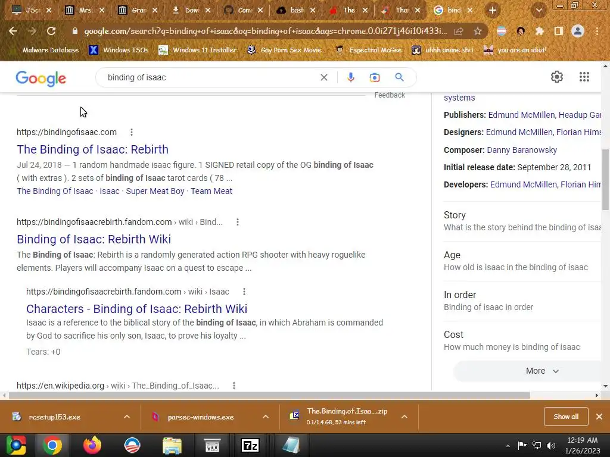The width and height of the screenshot is (610, 457).
Task: Open the volume control in system tray
Action: click(x=551, y=446)
